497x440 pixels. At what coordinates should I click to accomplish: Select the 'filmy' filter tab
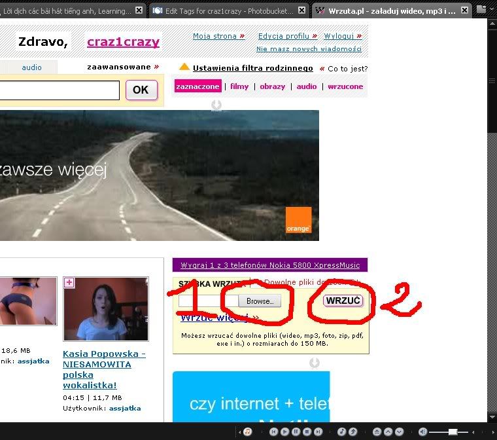pos(239,86)
